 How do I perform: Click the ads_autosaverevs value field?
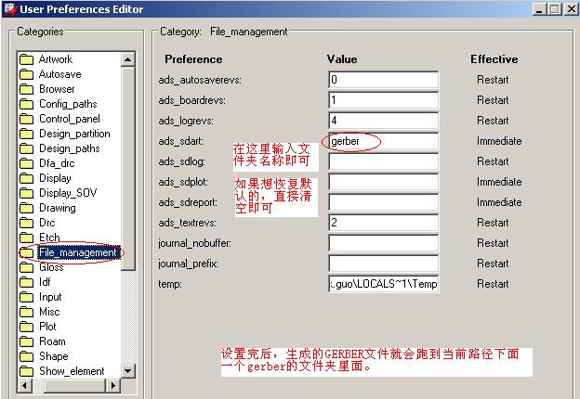384,80
